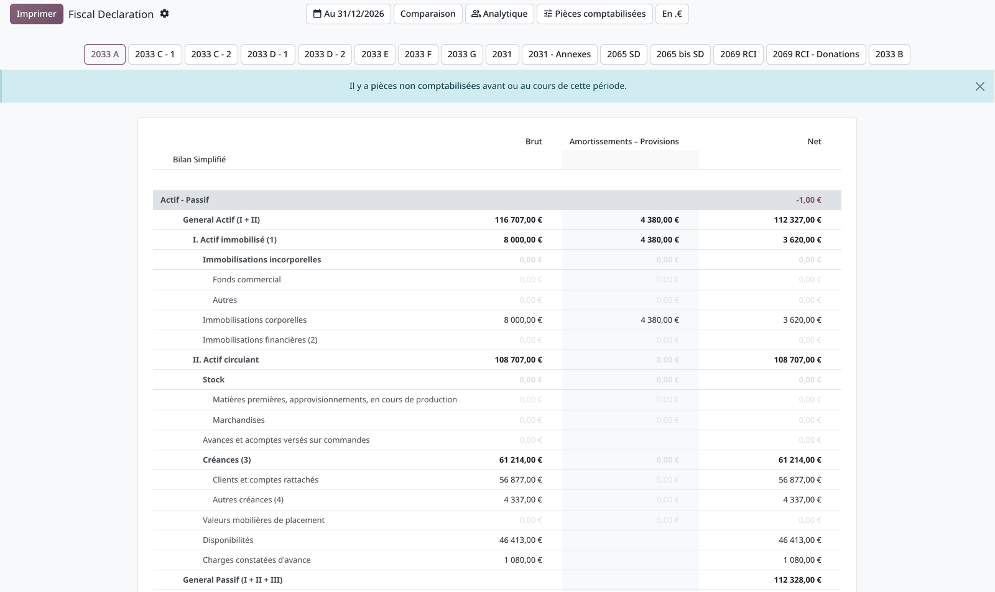The image size is (995, 592).
Task: Click the Immobilisations corporelles line
Action: [497, 320]
